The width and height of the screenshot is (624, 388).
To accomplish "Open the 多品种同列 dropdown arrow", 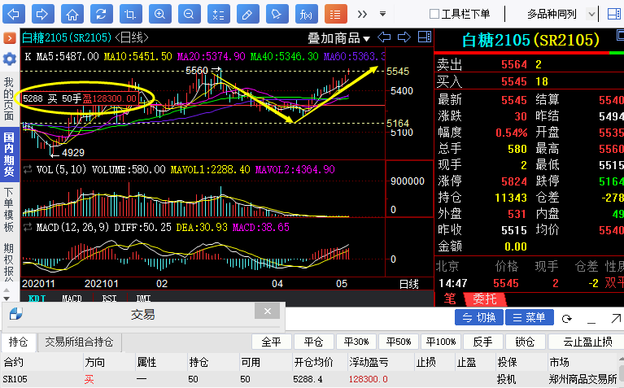I will pyautogui.click(x=591, y=15).
